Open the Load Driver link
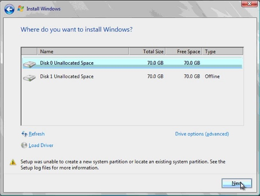The height and width of the screenshot is (196, 260). click(41, 145)
